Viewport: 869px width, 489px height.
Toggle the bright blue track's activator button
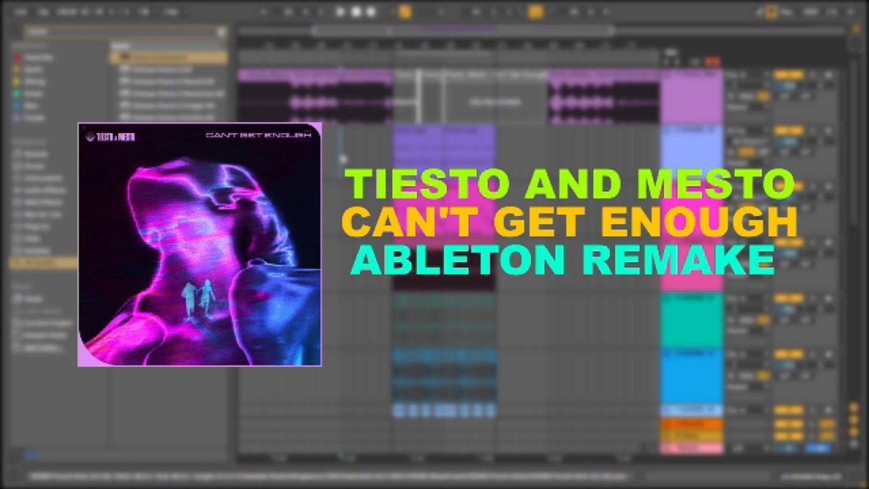(x=788, y=355)
